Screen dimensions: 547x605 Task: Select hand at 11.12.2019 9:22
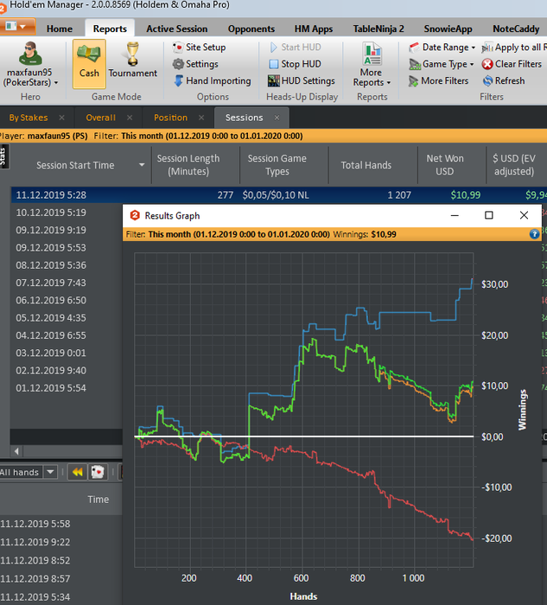click(x=35, y=542)
